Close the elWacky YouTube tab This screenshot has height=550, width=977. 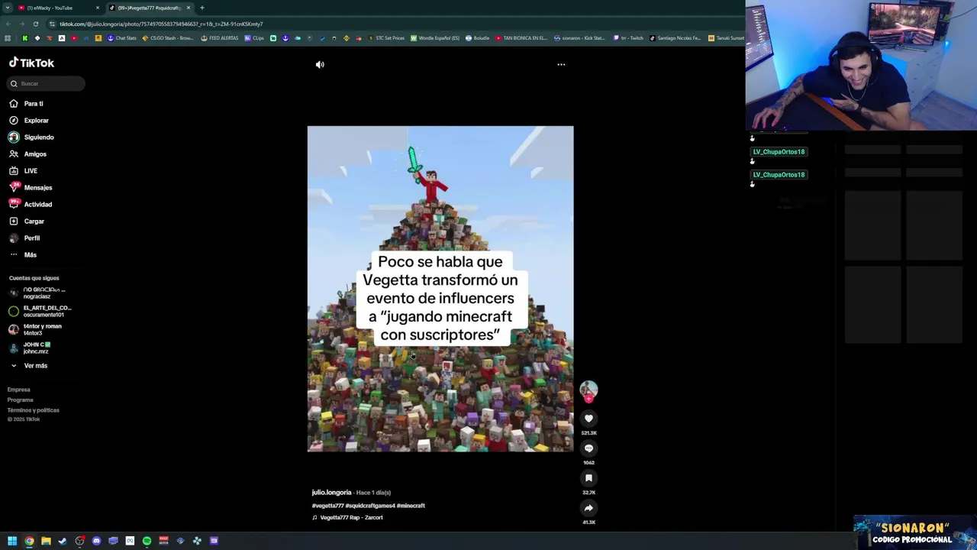click(98, 8)
